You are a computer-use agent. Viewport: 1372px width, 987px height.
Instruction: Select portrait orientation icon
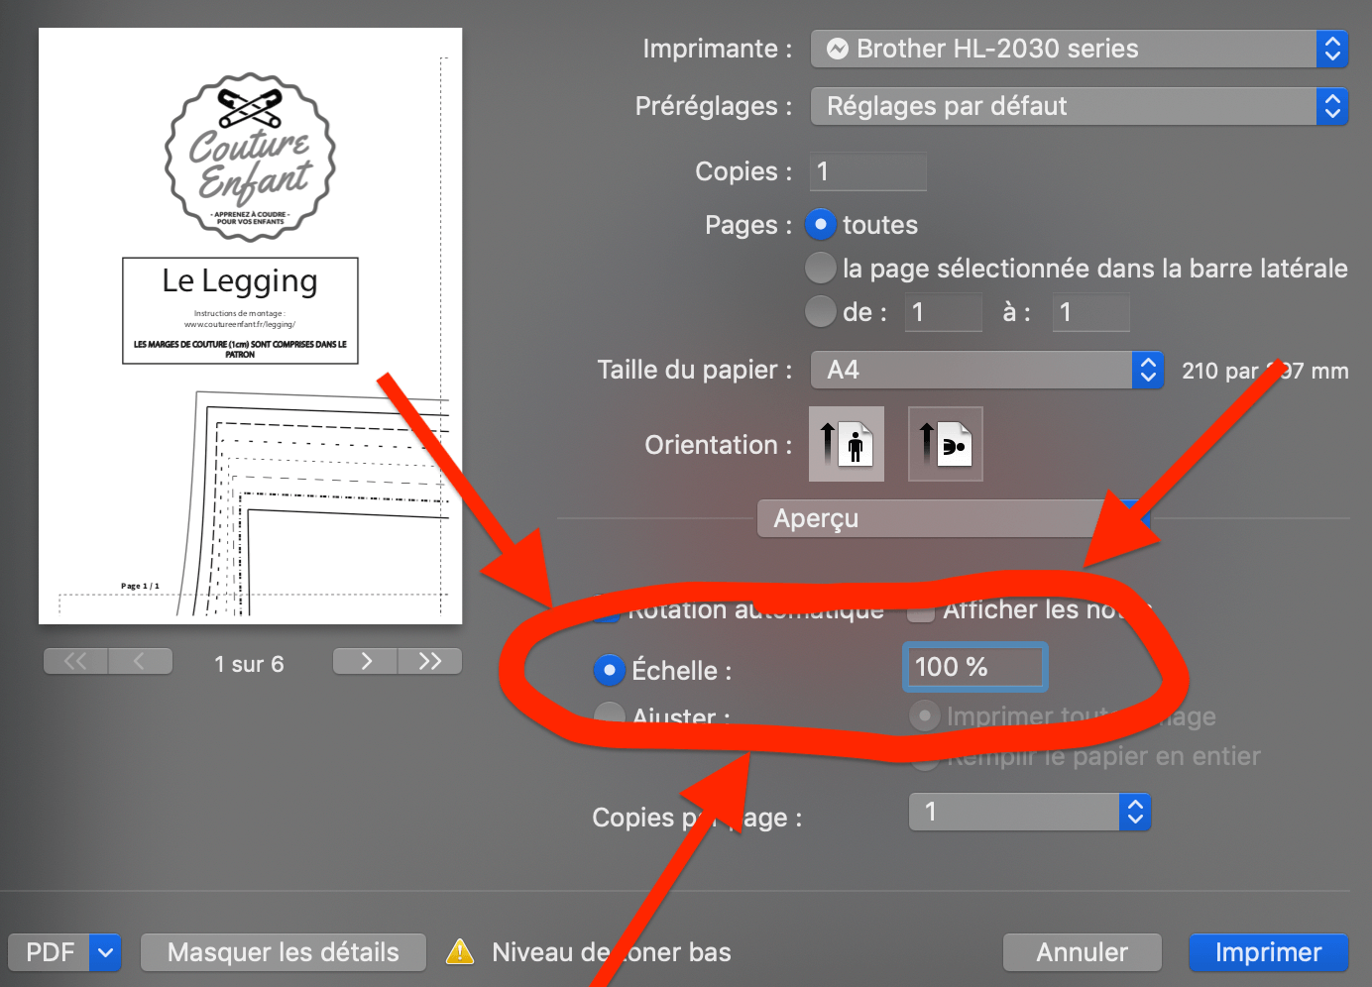pos(847,444)
